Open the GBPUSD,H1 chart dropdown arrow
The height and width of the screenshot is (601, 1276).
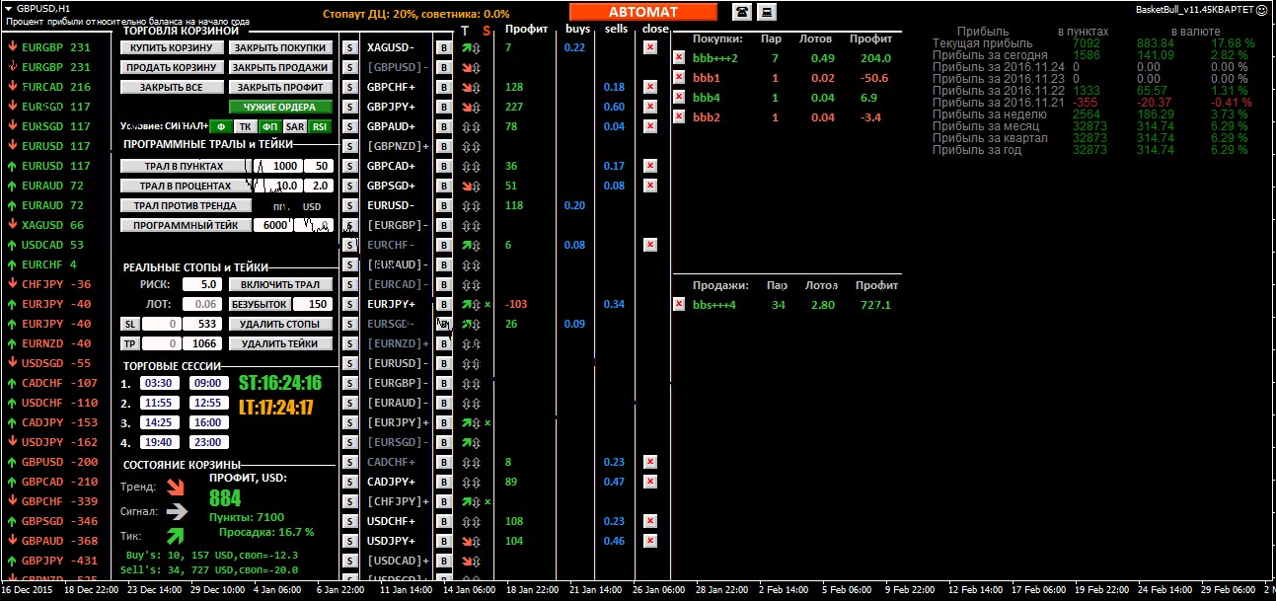(8, 8)
